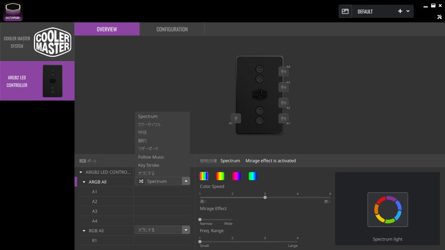Select the A3 port fan icon
This screenshot has height=250, width=445.
click(x=283, y=87)
